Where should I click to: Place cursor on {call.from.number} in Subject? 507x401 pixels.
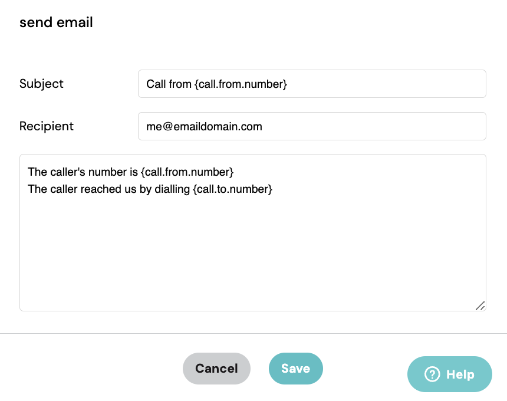[x=241, y=84]
